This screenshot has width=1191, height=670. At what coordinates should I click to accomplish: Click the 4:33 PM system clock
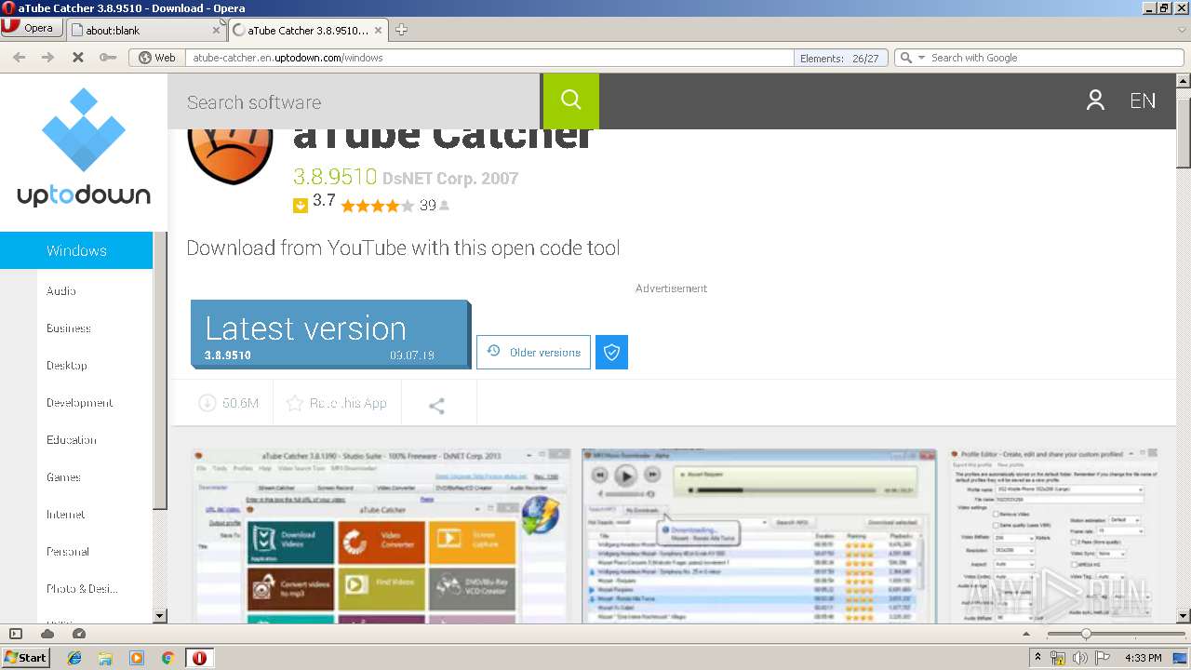(x=1144, y=658)
